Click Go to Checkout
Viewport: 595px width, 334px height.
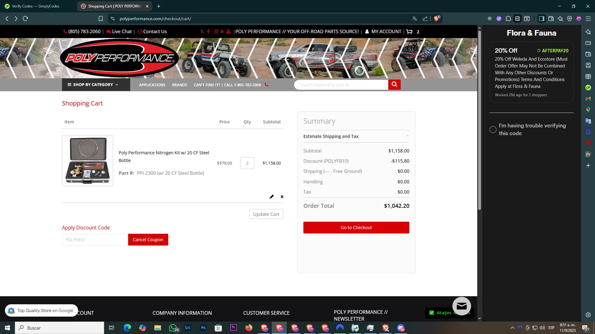click(356, 228)
